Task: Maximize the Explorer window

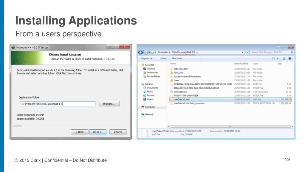Action: coord(284,47)
